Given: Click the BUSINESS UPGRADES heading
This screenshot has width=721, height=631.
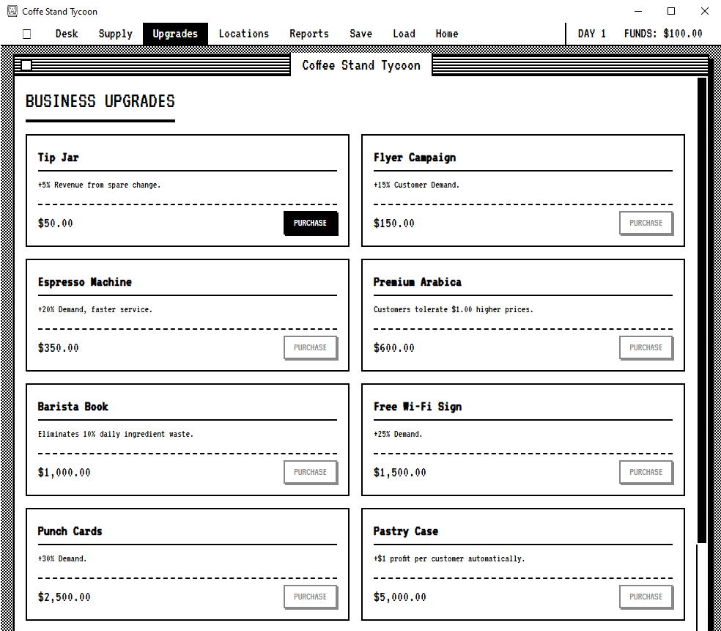Looking at the screenshot, I should (100, 101).
